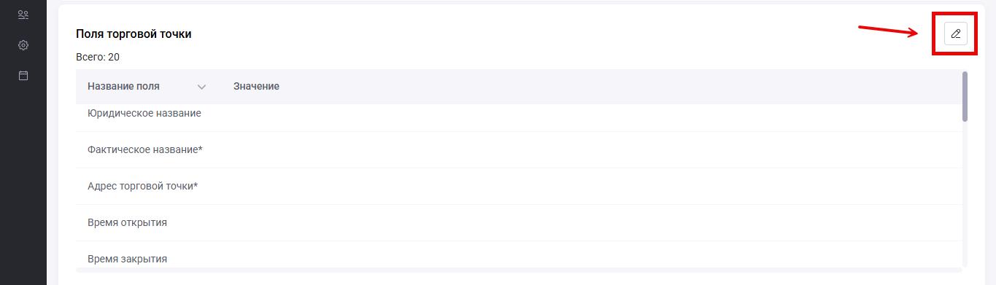This screenshot has width=996, height=285.
Task: Click the pencil edit icon button
Action: [955, 34]
